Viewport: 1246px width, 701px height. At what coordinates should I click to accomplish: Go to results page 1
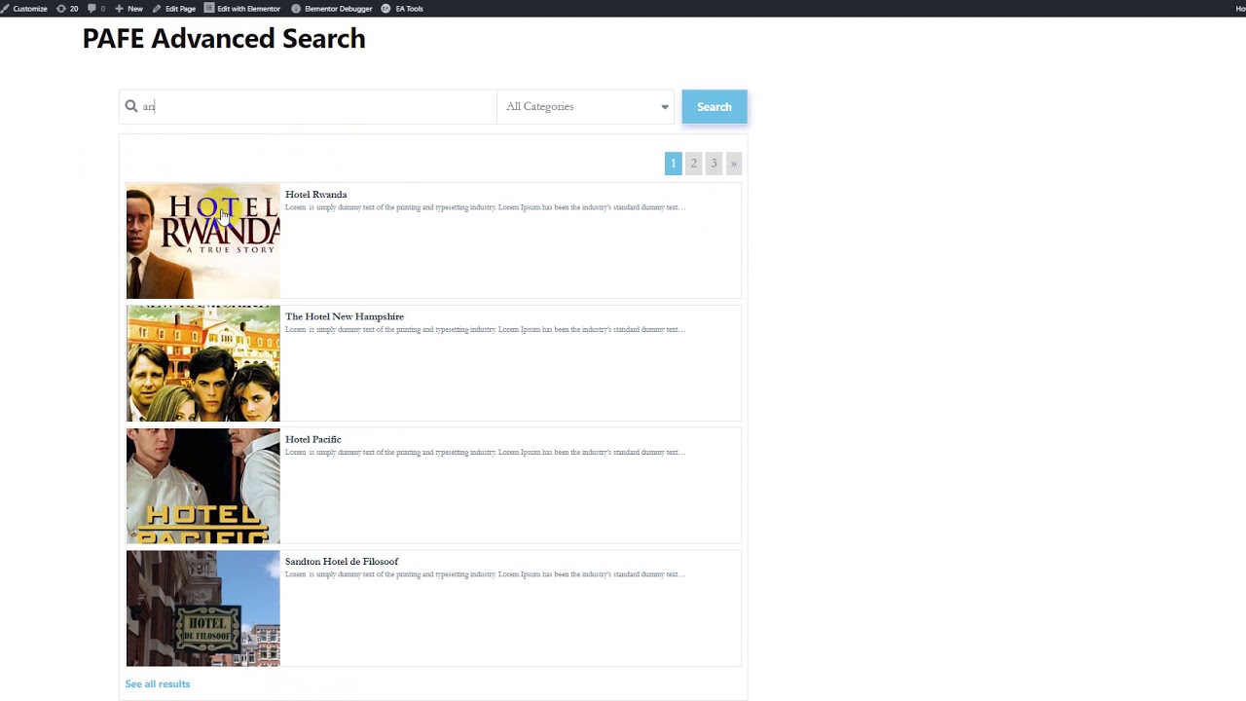(673, 164)
